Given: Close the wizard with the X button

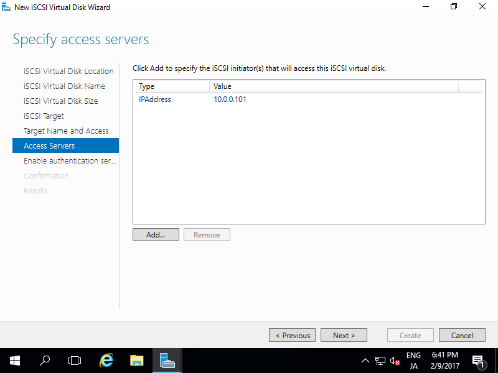Looking at the screenshot, I should (x=482, y=7).
